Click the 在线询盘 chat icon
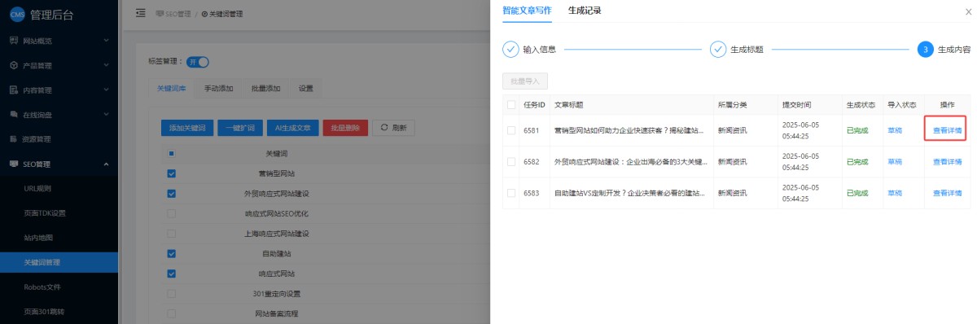Viewport: 977px width, 324px height. tap(14, 114)
